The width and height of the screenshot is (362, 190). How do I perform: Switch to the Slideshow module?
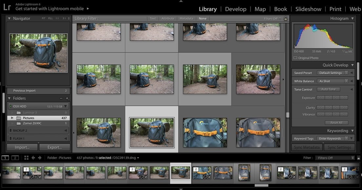(308, 9)
